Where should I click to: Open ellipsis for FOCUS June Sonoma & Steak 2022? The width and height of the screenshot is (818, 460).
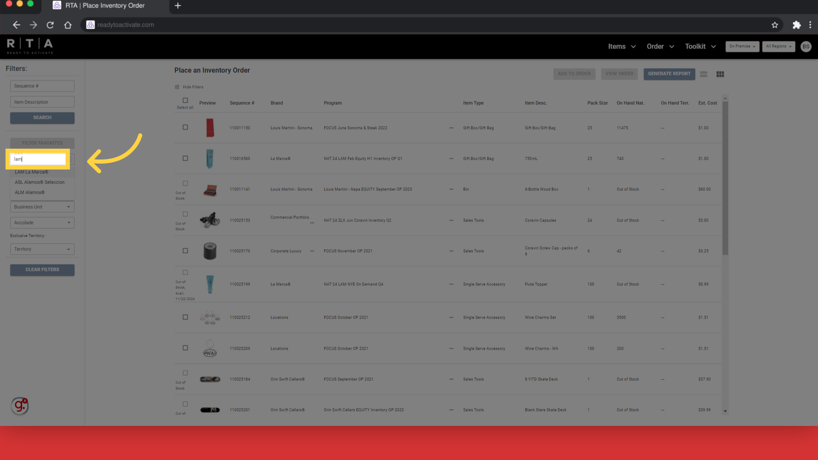pyautogui.click(x=451, y=128)
